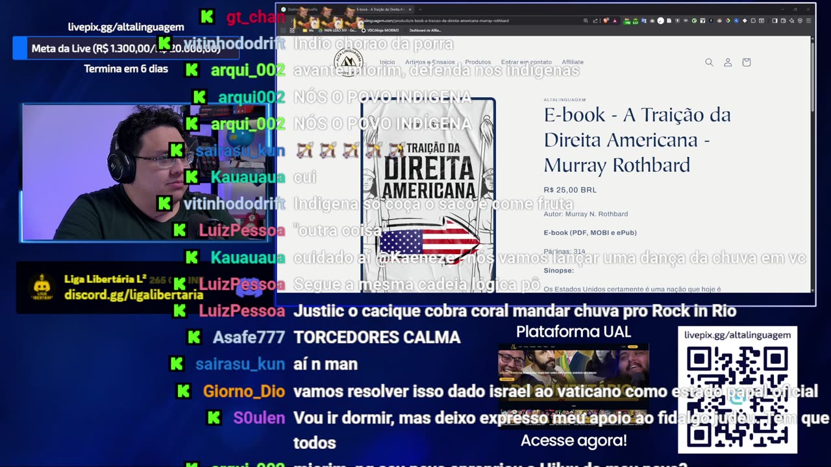Open the PAPA LEÃO XIV bookmark
This screenshot has width=831, height=467.
[x=337, y=30]
